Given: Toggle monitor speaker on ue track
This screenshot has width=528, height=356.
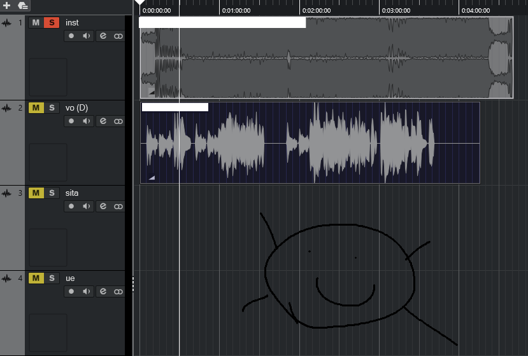Looking at the screenshot, I should [87, 291].
